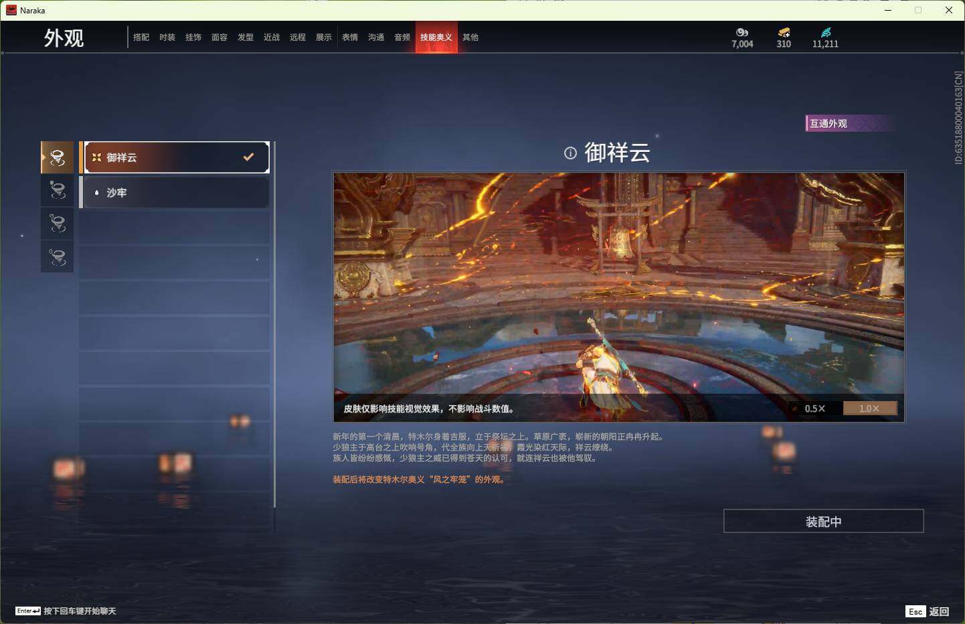This screenshot has height=624, width=965.
Task: Open the 展示 tab
Action: tap(324, 37)
